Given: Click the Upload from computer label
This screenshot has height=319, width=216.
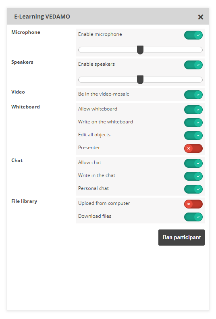Looking at the screenshot, I should point(104,203).
